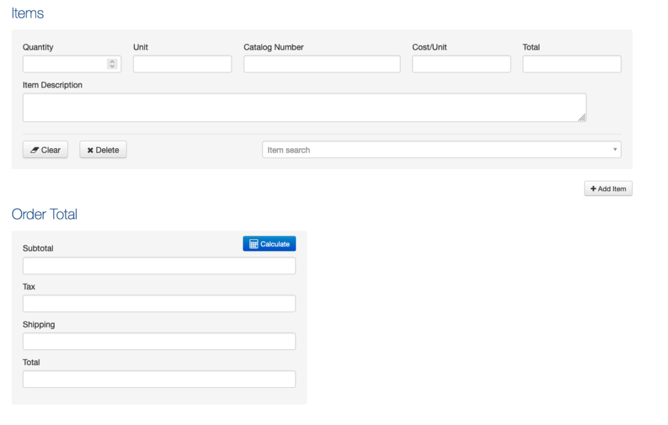Image resolution: width=668 pixels, height=425 pixels.
Task: Select the Subtotal input field
Action: pyautogui.click(x=159, y=266)
